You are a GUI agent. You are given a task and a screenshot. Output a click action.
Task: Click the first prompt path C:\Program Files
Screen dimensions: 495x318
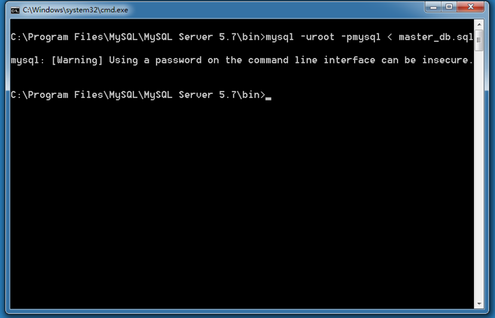39,37
